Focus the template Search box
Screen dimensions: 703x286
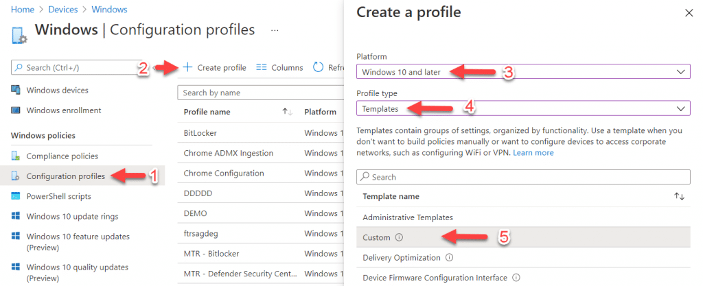click(523, 177)
